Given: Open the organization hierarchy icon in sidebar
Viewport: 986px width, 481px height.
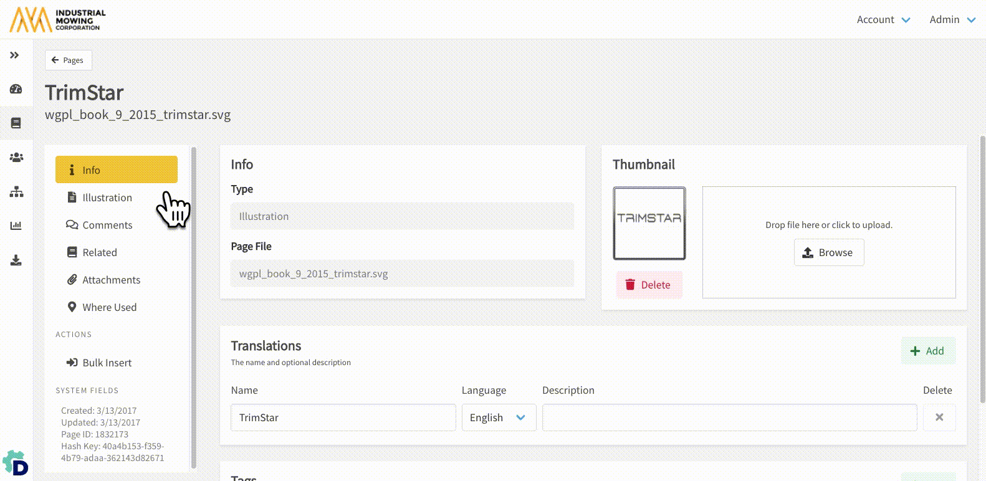Looking at the screenshot, I should coord(16,191).
